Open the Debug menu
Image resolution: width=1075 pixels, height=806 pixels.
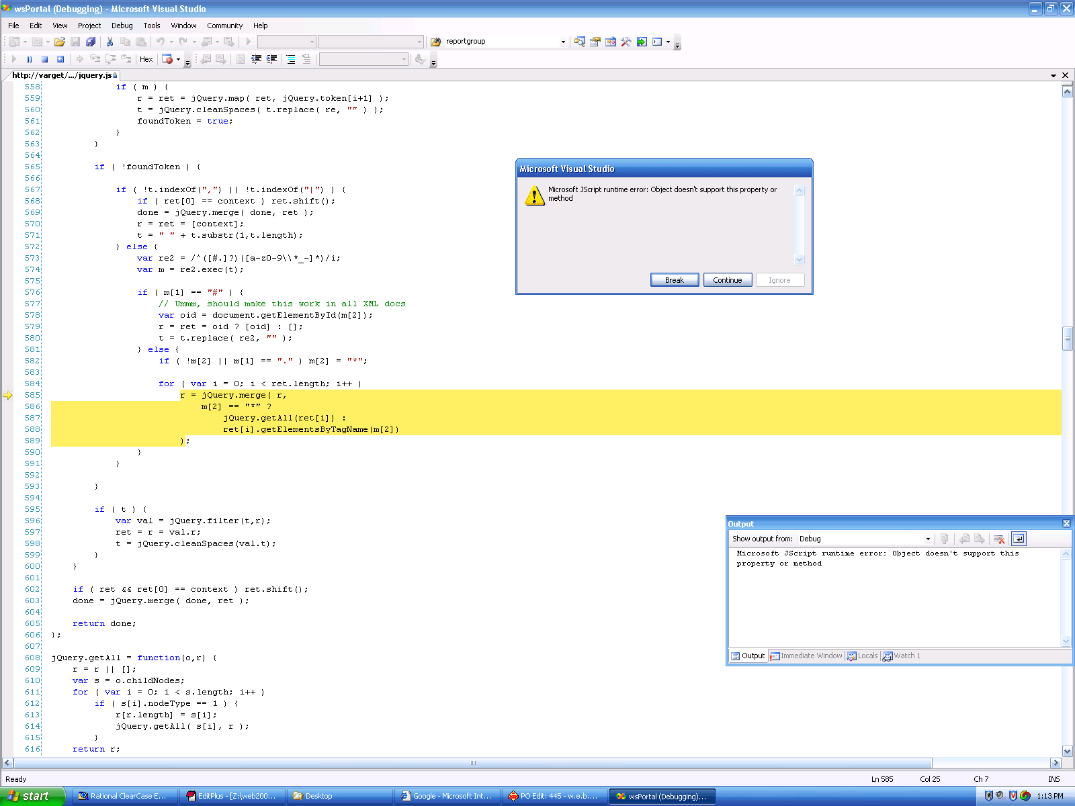pyautogui.click(x=122, y=26)
